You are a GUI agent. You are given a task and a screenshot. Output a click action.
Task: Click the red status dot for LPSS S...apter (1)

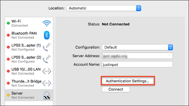coord(8,47)
